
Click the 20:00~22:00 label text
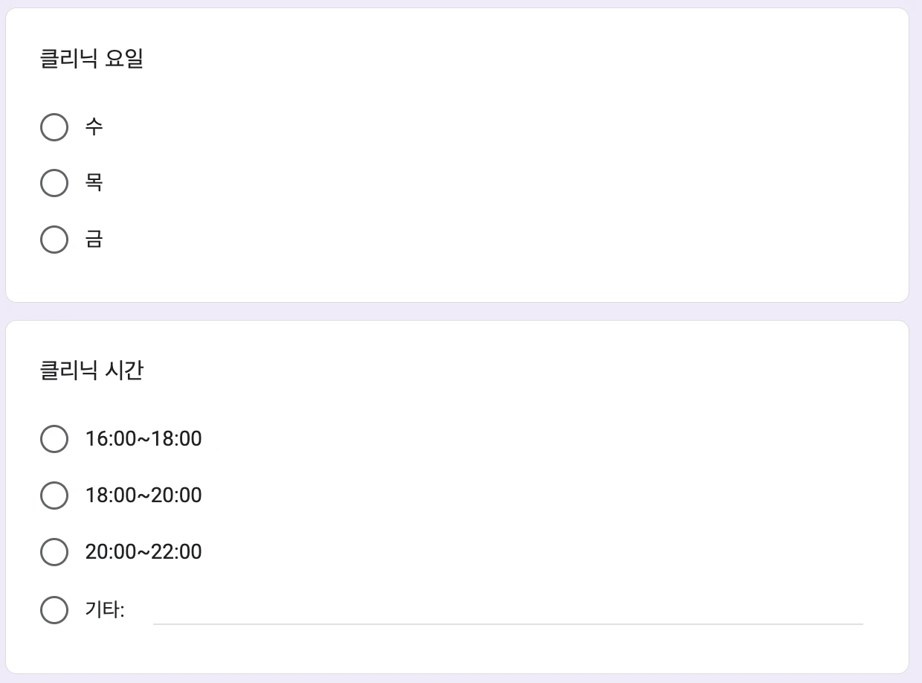coord(144,552)
